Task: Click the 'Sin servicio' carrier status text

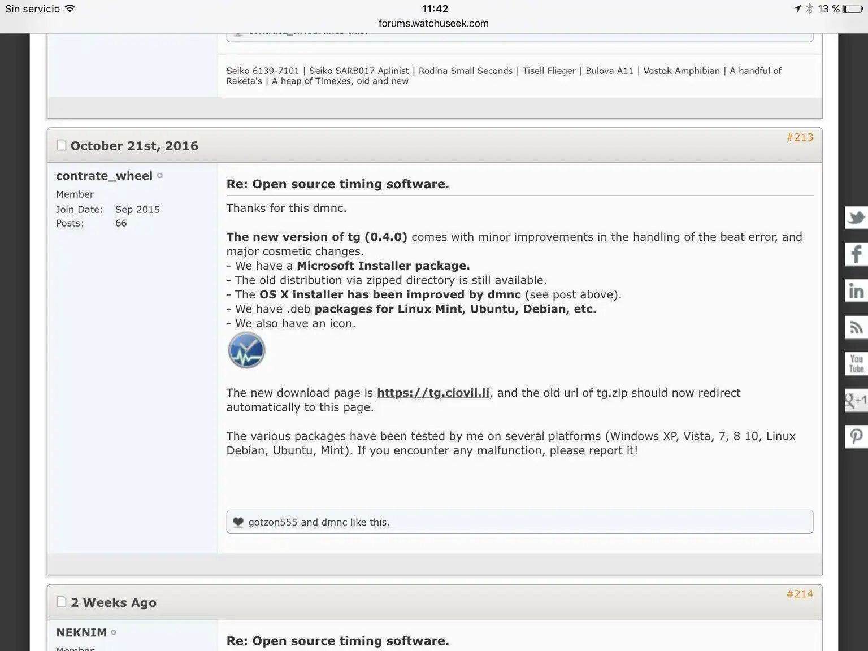Action: [x=33, y=8]
